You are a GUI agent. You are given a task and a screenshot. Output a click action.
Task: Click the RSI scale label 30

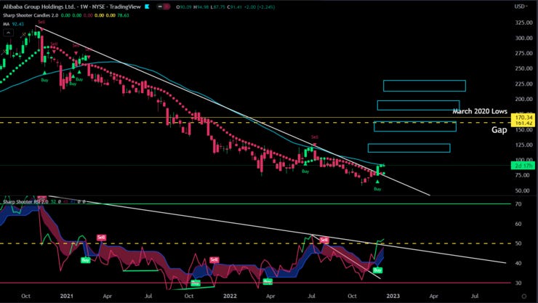pyautogui.click(x=518, y=283)
